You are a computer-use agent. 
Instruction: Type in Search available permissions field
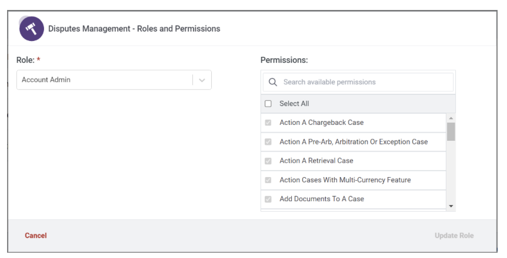(365, 82)
